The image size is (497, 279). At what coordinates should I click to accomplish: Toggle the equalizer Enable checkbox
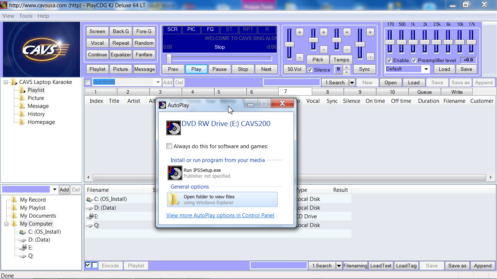point(389,60)
